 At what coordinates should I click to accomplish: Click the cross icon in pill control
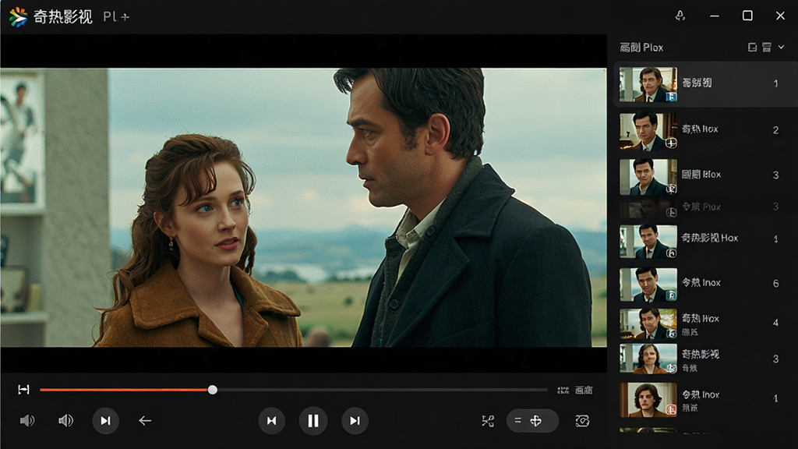click(x=536, y=420)
